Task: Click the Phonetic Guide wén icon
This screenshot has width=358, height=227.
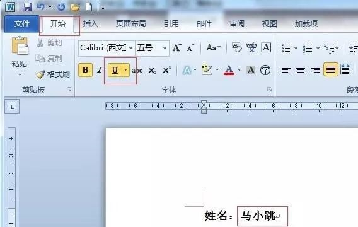Action: pyautogui.click(x=251, y=47)
